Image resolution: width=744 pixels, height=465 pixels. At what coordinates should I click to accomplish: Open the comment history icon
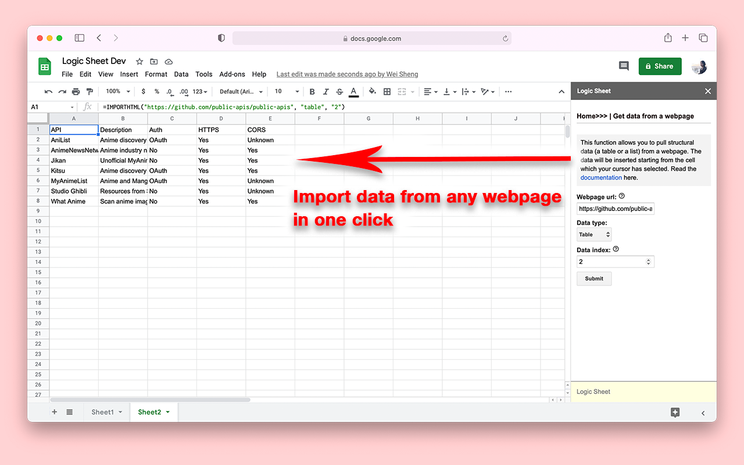[x=624, y=66]
